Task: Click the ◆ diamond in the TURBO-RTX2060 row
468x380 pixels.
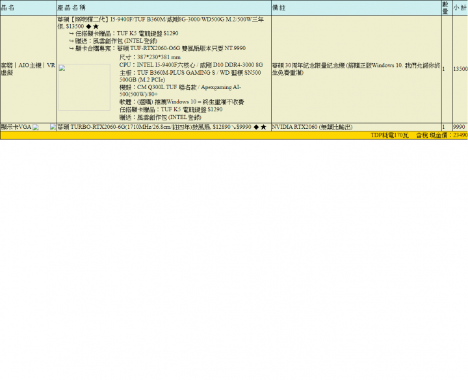Action: (256, 127)
